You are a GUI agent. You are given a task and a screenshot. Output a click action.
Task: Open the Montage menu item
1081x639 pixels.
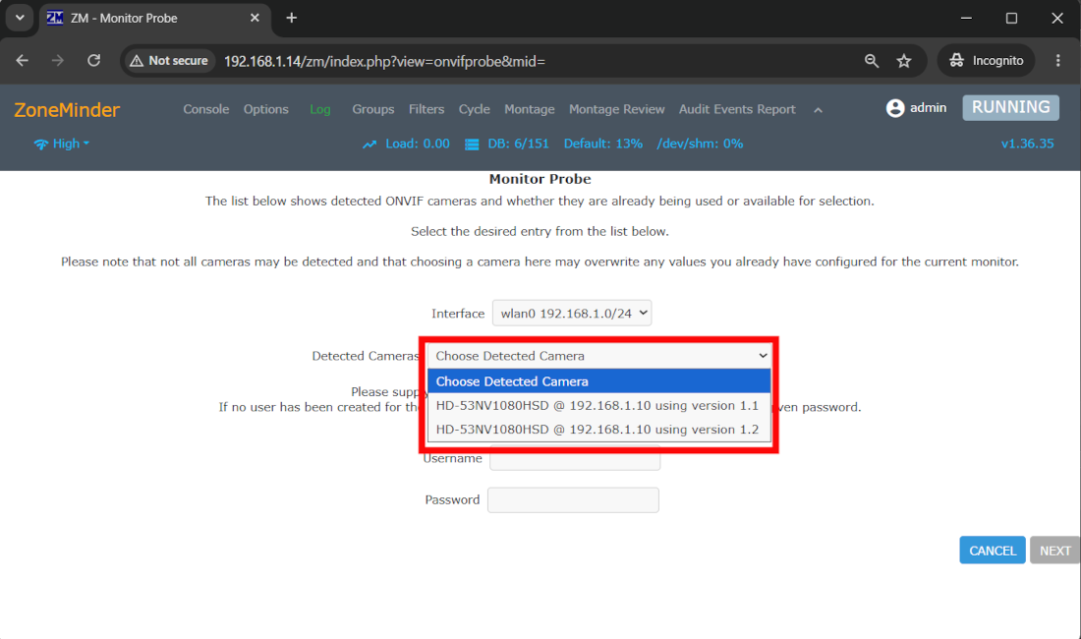pos(529,109)
